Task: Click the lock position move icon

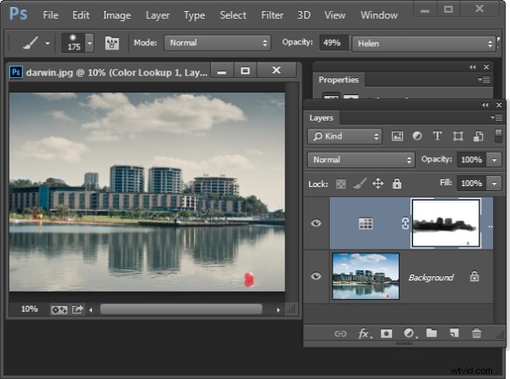Action: [x=377, y=184]
